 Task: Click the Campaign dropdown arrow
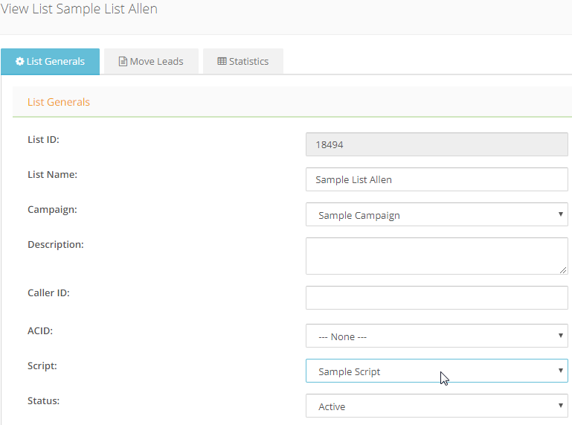point(560,214)
